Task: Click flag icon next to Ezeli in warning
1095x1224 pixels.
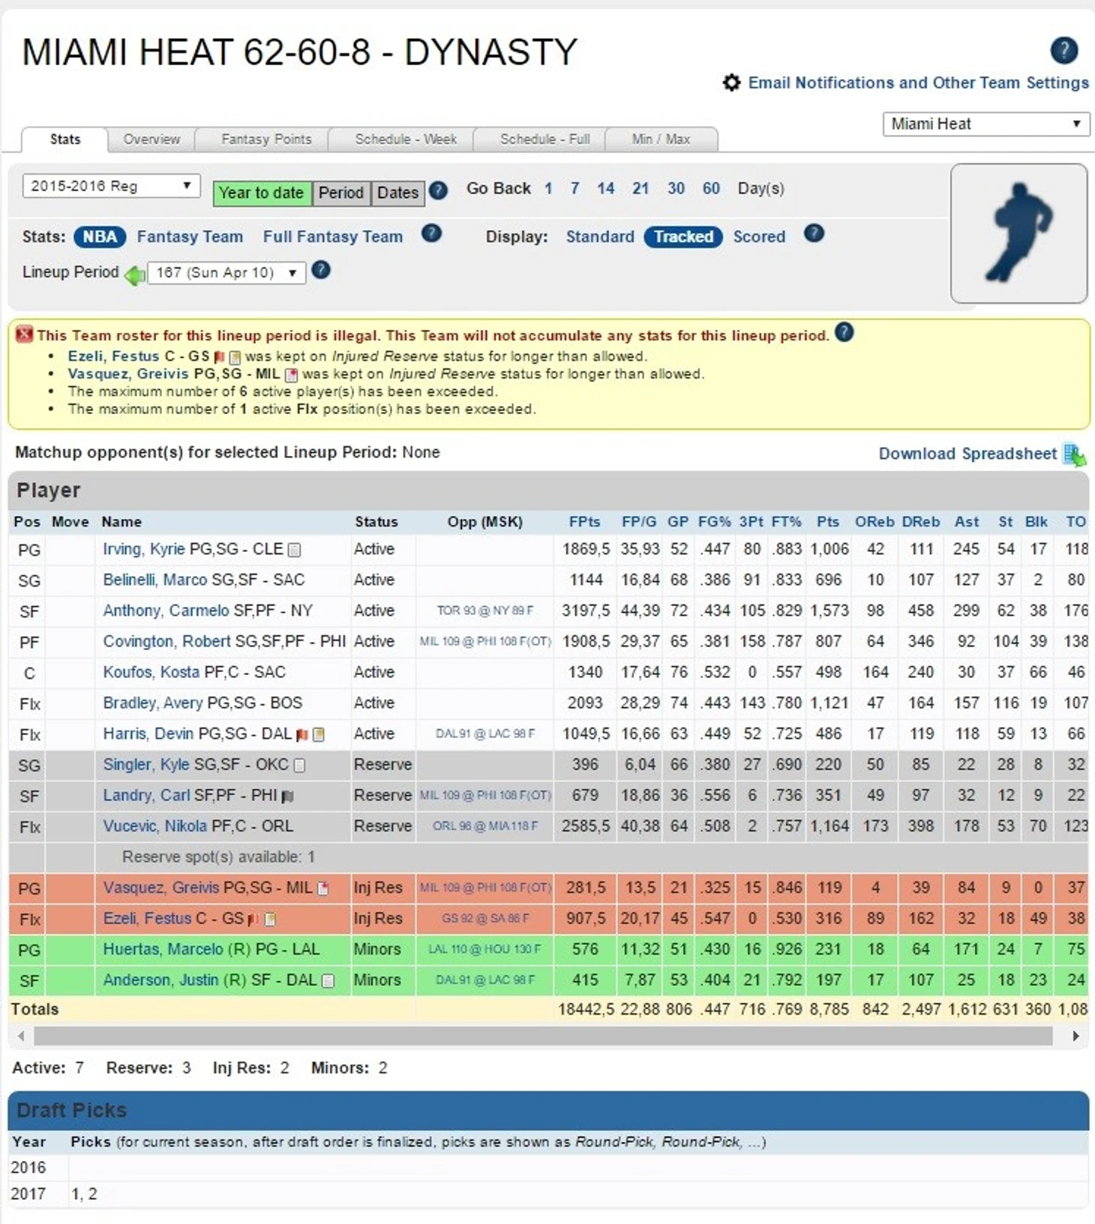Action: click(219, 358)
